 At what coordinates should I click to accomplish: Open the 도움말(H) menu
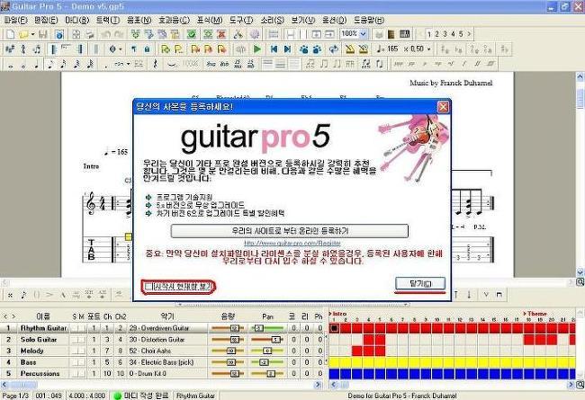368,20
